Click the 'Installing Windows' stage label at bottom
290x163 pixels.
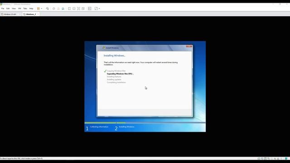tap(126, 127)
